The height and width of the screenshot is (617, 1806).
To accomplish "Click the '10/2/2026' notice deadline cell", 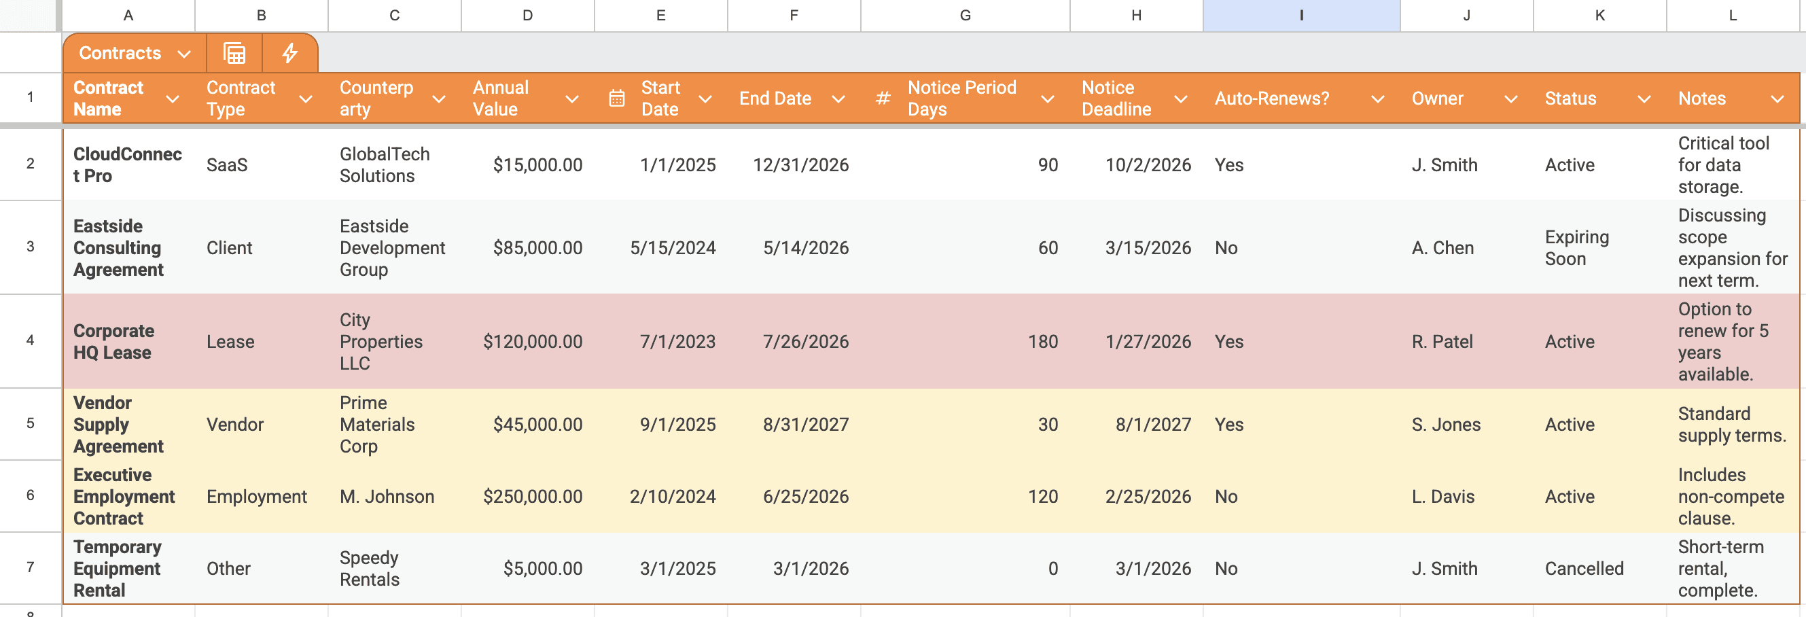I will click(1137, 164).
